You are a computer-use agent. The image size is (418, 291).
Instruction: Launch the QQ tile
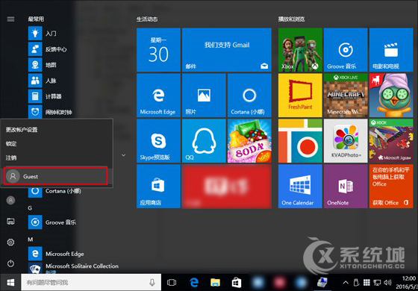point(204,141)
